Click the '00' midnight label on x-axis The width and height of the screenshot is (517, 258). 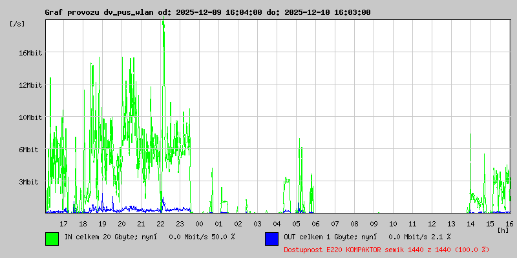click(x=200, y=224)
